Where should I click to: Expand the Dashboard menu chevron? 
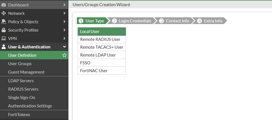[64, 5]
